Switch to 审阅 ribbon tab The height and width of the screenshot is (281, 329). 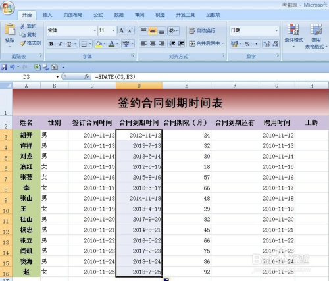tap(139, 15)
